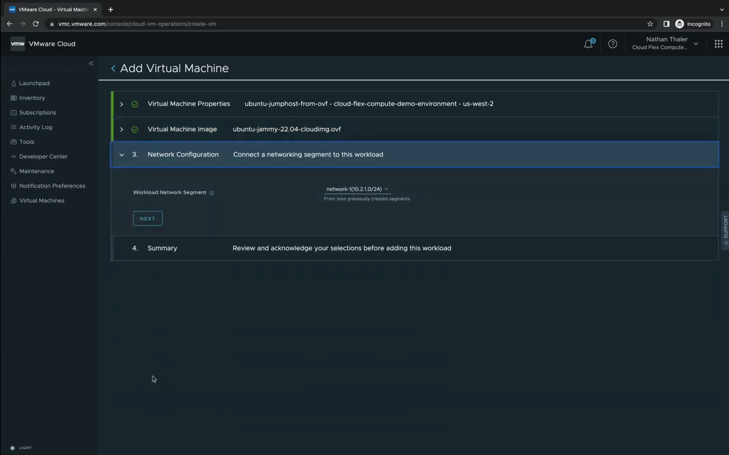Click the Tools icon in the sidebar
The width and height of the screenshot is (729, 455).
coord(13,142)
